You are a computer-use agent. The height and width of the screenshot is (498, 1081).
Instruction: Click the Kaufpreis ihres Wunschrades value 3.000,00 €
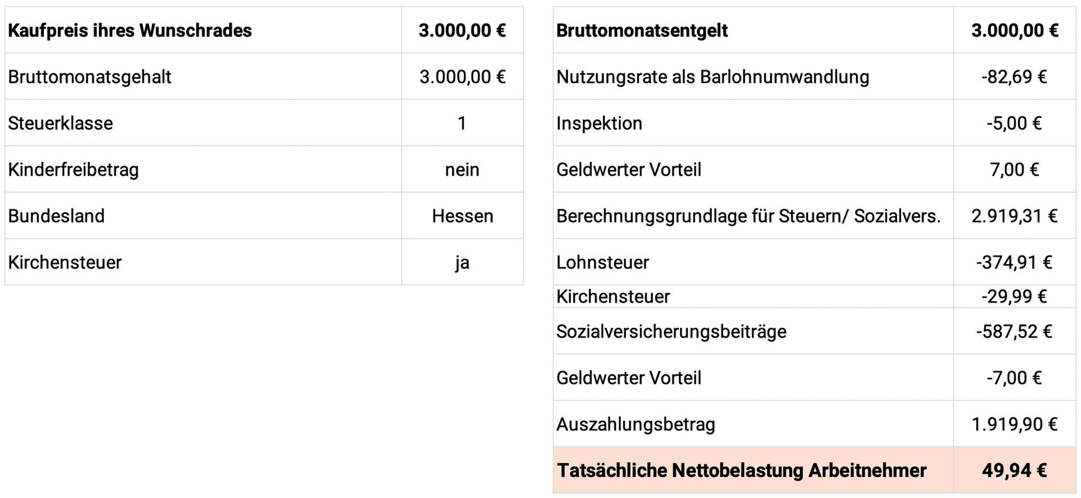[462, 30]
